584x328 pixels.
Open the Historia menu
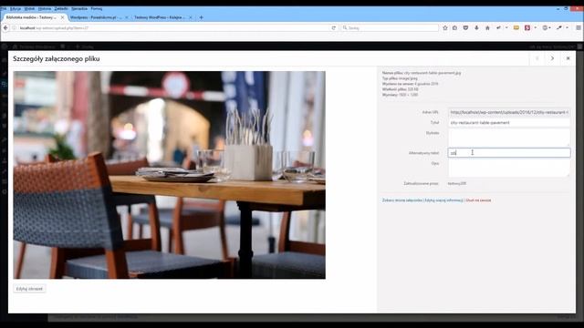tap(45, 8)
